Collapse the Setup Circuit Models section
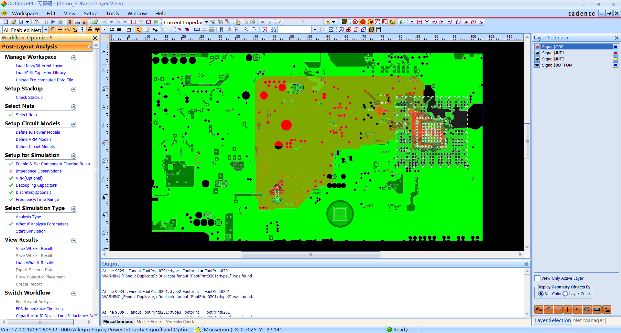Viewport: 621px width, 333px height. point(74,124)
